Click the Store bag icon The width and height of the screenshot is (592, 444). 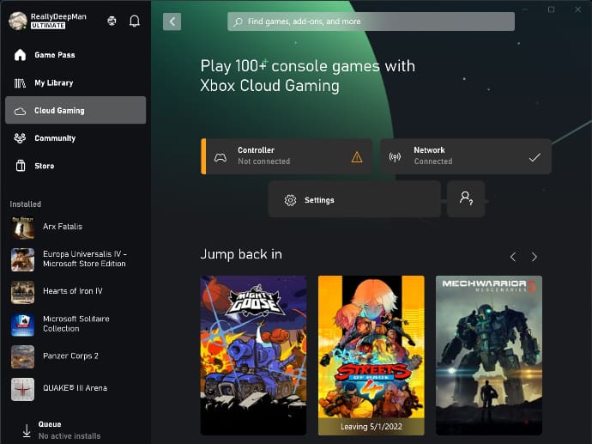pos(21,166)
